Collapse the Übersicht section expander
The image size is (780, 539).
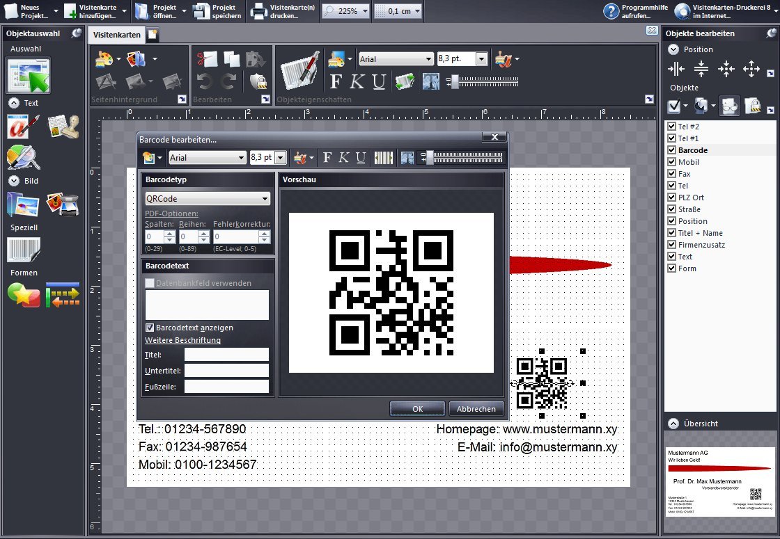(x=673, y=424)
